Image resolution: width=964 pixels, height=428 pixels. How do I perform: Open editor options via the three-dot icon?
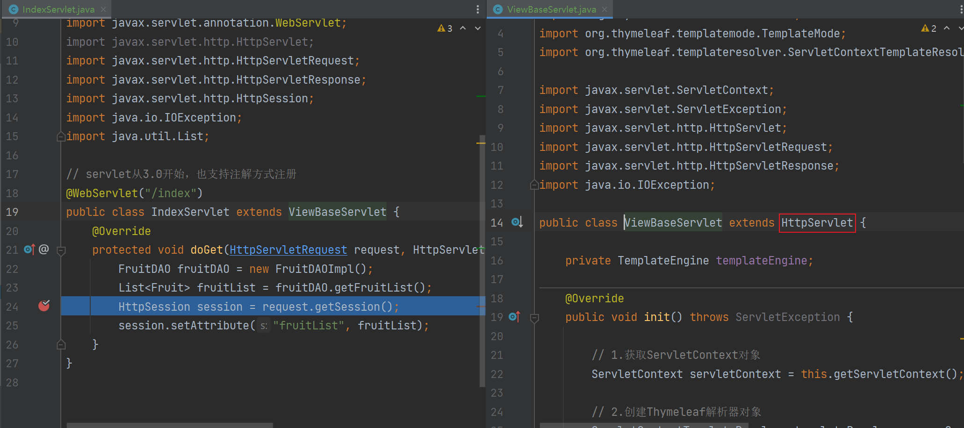coord(477,9)
